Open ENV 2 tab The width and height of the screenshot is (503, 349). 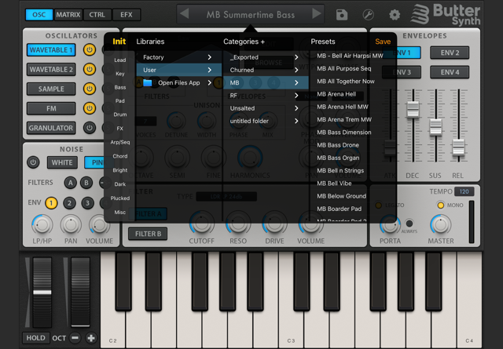(450, 53)
